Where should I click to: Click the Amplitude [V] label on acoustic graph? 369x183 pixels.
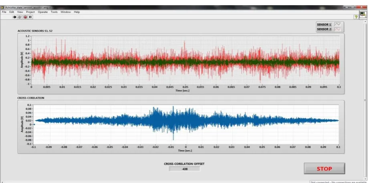coord(22,59)
